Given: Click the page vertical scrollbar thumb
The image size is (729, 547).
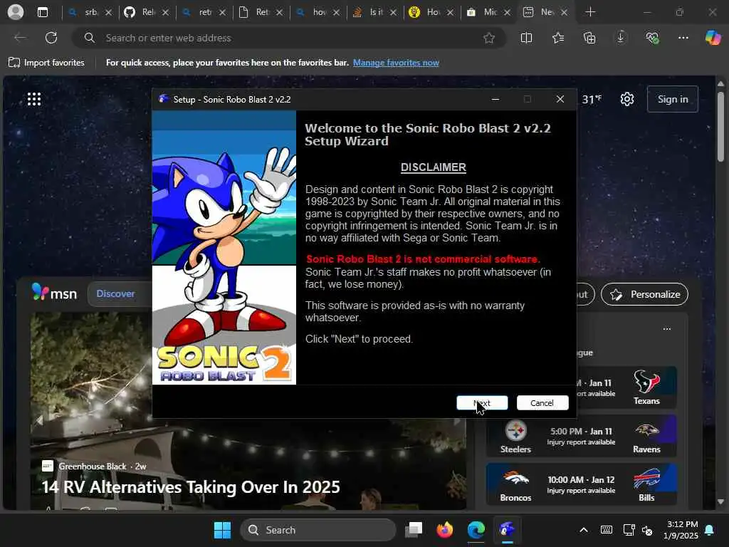Looking at the screenshot, I should (x=720, y=127).
